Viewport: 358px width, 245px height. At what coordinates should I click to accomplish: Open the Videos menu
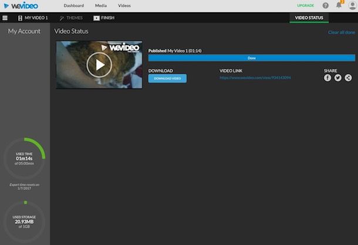pyautogui.click(x=124, y=5)
